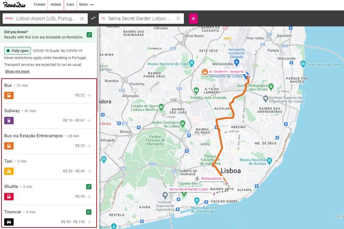Select the yellow Taxi icon
344x229 pixels.
(9, 171)
